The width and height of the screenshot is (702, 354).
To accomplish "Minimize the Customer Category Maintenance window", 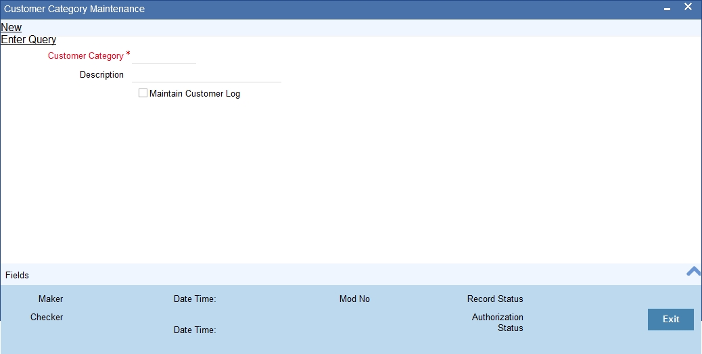I will 667,9.
